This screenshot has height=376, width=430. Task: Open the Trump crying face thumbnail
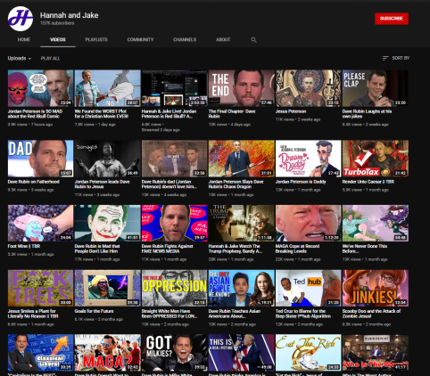[308, 223]
